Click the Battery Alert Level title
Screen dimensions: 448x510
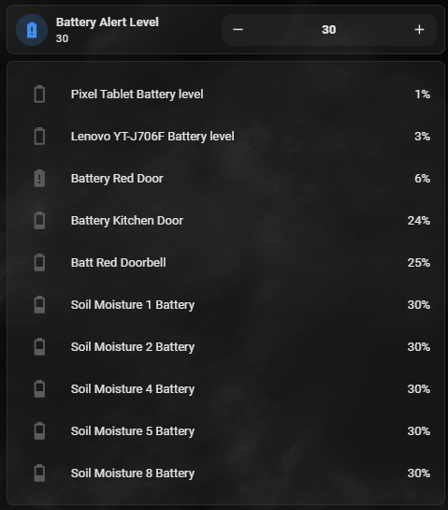[x=108, y=22]
